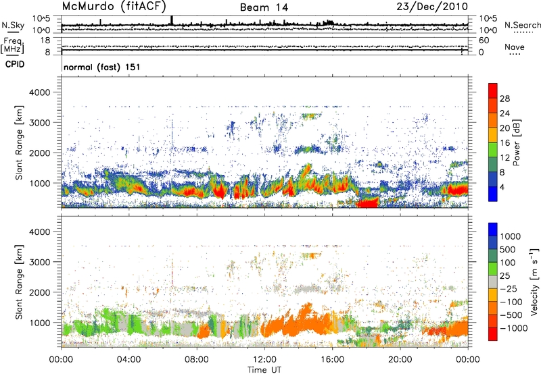Viewport: 541px width, 374px height.
Task: Click the velocity colorbar light green segment between 25 and 100
Action: [493, 269]
